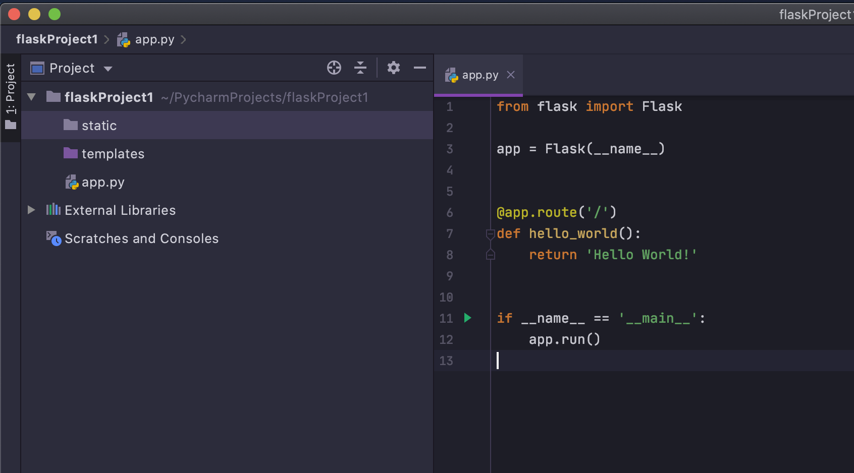
Task: Collapse all via the Project panel icon
Action: pos(360,68)
